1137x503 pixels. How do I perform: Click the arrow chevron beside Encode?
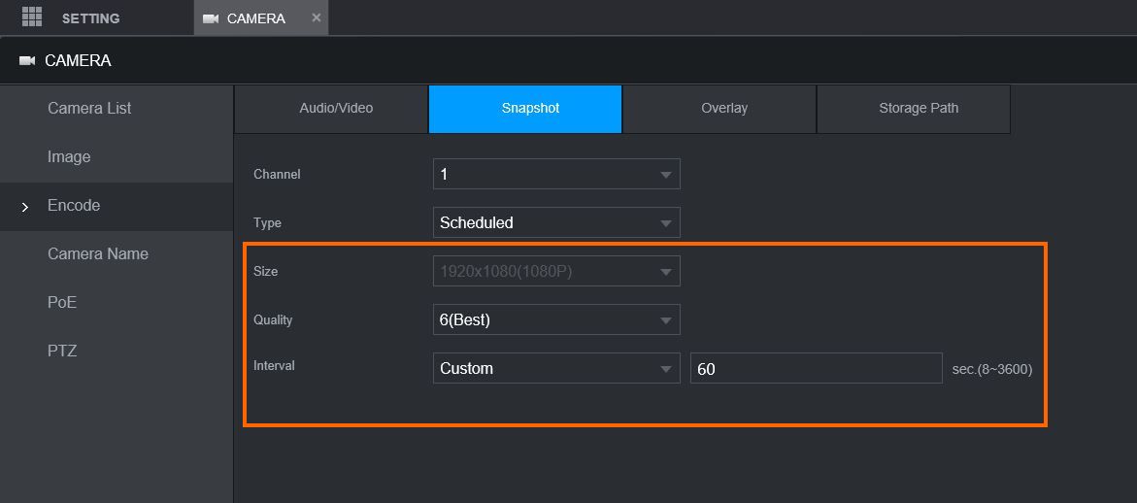point(25,207)
